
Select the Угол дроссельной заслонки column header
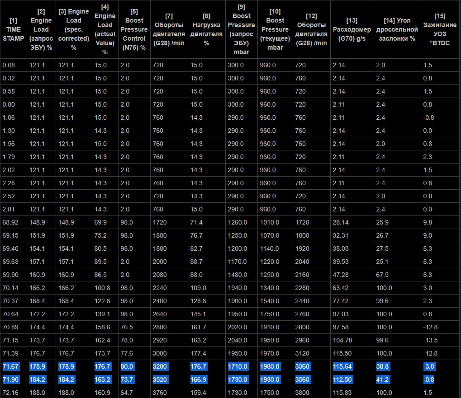click(396, 29)
